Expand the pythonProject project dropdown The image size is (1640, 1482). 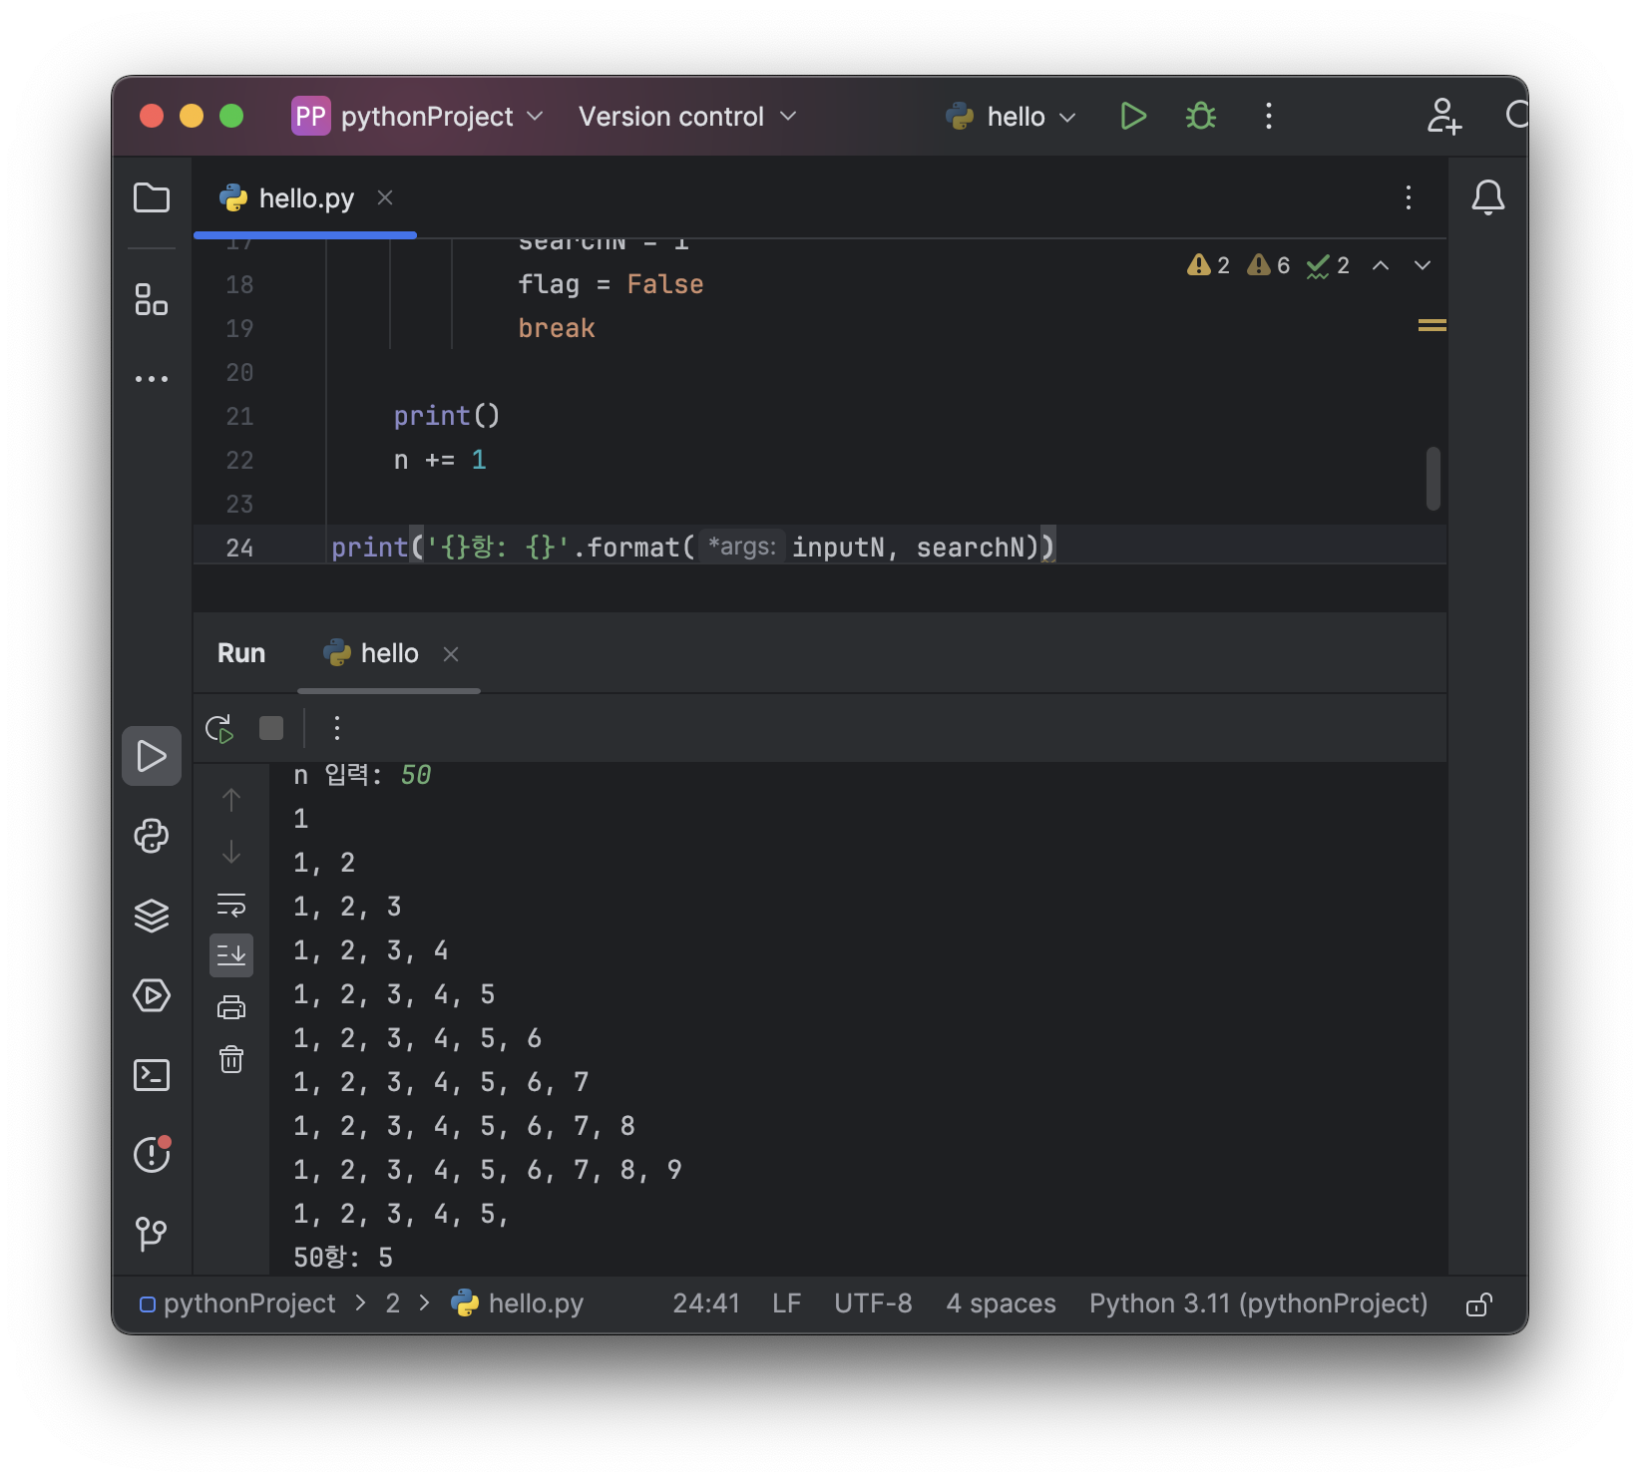pyautogui.click(x=418, y=117)
